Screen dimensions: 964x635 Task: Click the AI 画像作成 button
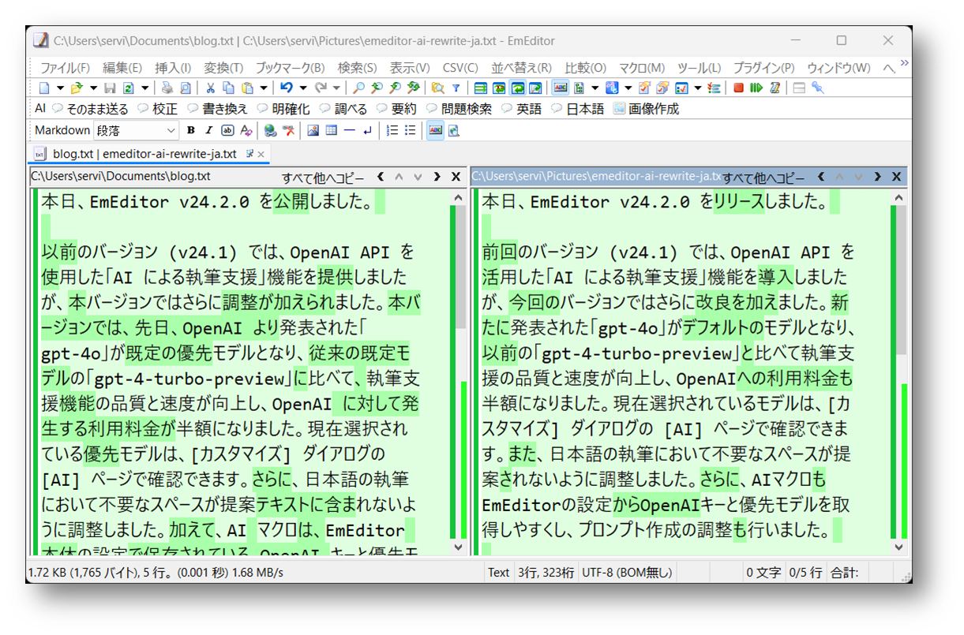coord(647,109)
